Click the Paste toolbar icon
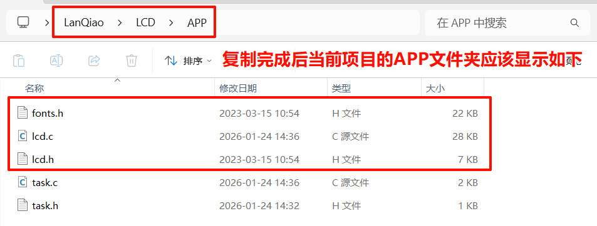Image resolution: width=597 pixels, height=226 pixels. click(19, 61)
